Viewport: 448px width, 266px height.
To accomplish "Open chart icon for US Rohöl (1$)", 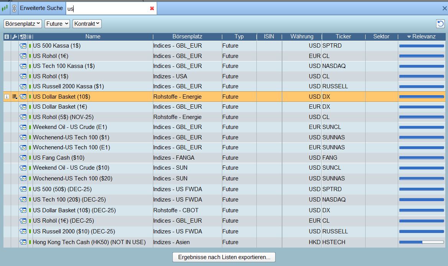I will click(x=23, y=76).
